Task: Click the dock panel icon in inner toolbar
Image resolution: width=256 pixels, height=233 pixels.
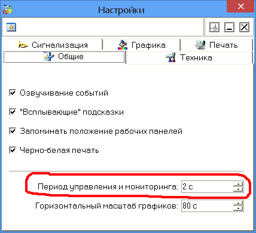Action: tap(214, 27)
